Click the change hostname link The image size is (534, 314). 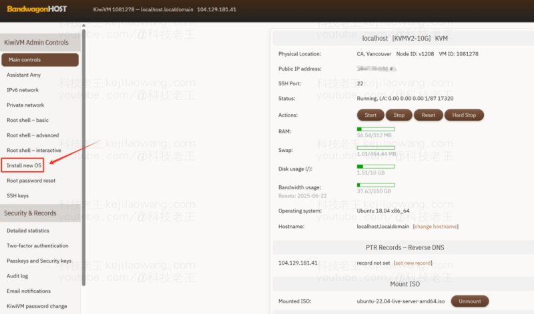(x=436, y=227)
